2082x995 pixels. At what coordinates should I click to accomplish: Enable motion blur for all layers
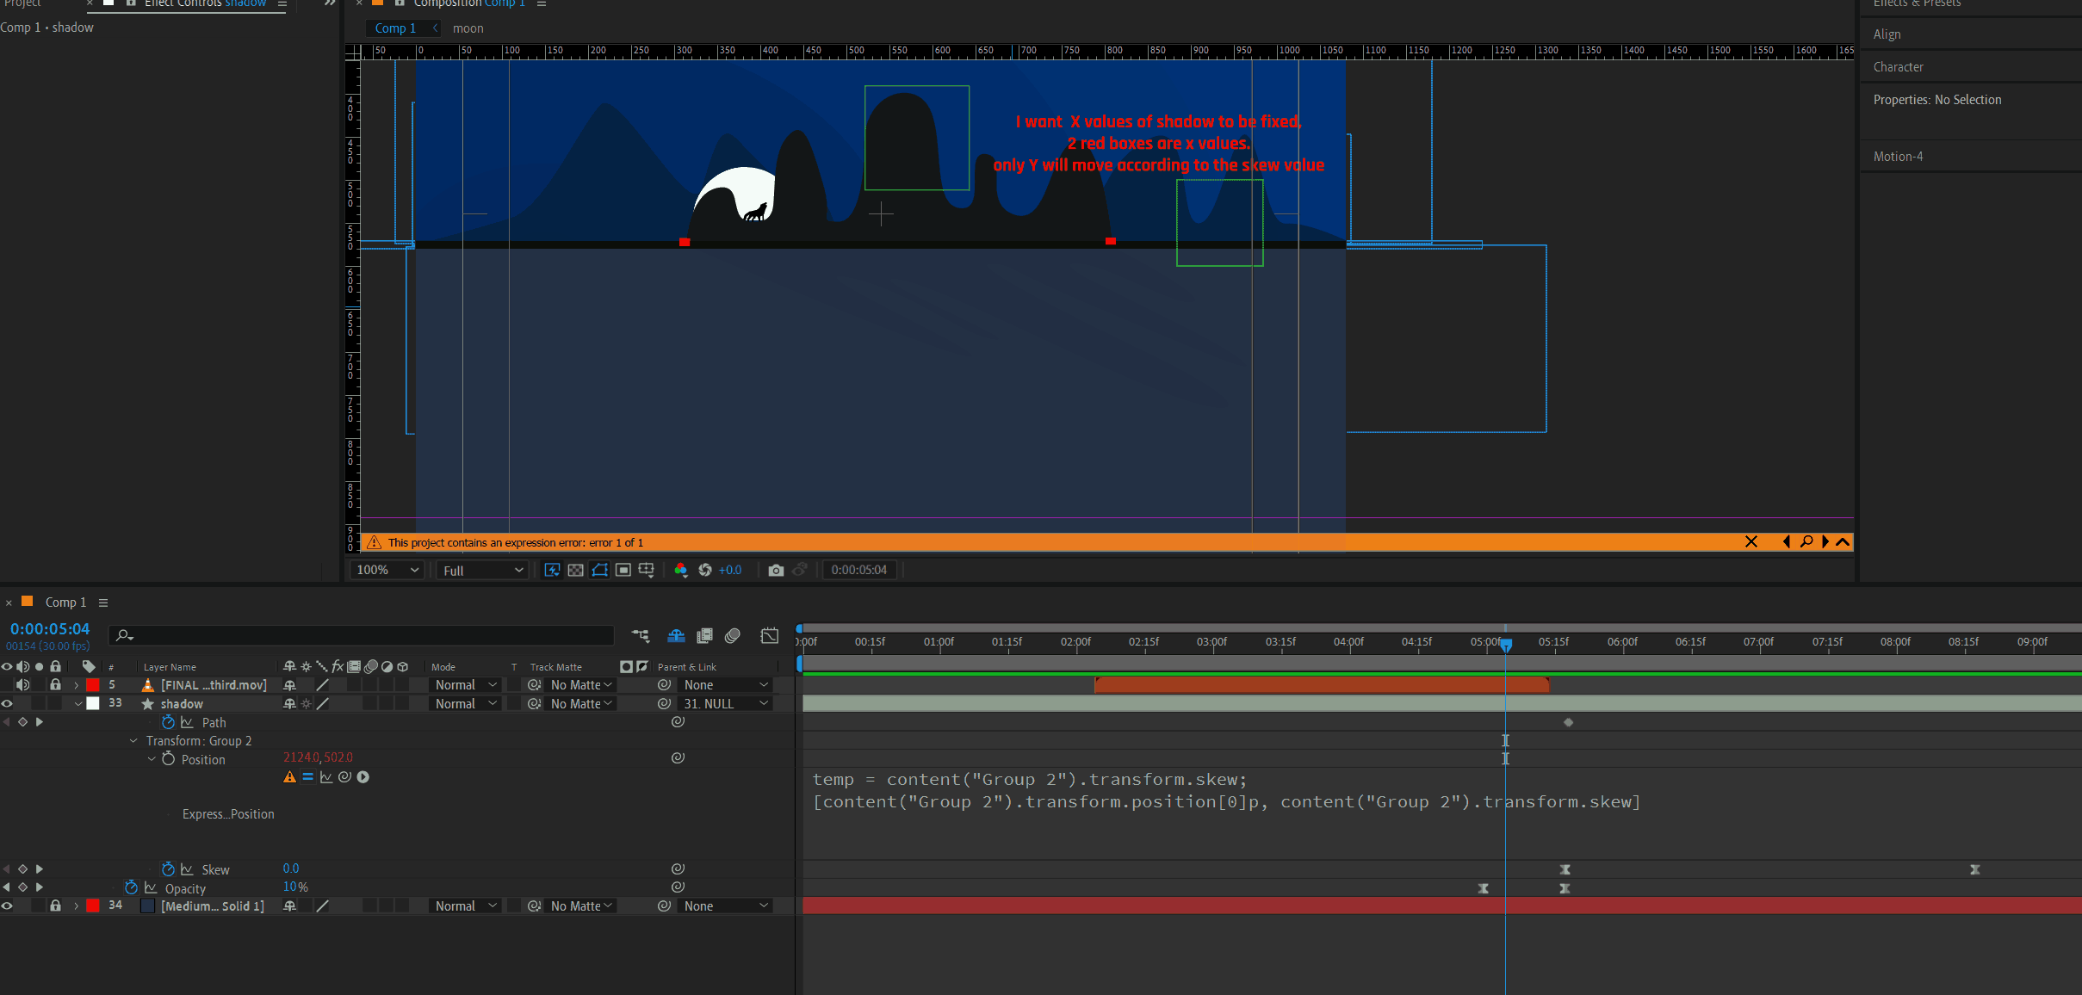[x=733, y=635]
